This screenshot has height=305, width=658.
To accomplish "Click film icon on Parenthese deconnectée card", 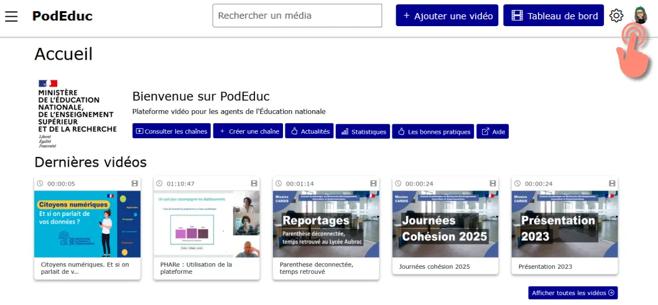I will coord(374,184).
